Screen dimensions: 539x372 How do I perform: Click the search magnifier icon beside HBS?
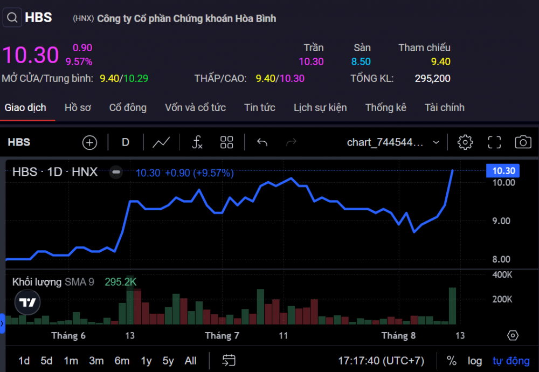(12, 18)
